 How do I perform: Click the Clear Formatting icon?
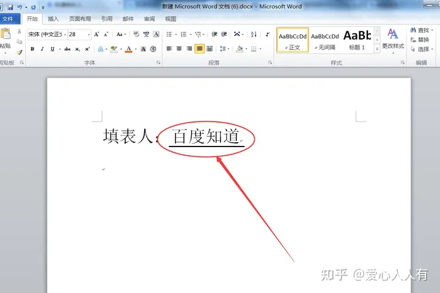coord(136,34)
